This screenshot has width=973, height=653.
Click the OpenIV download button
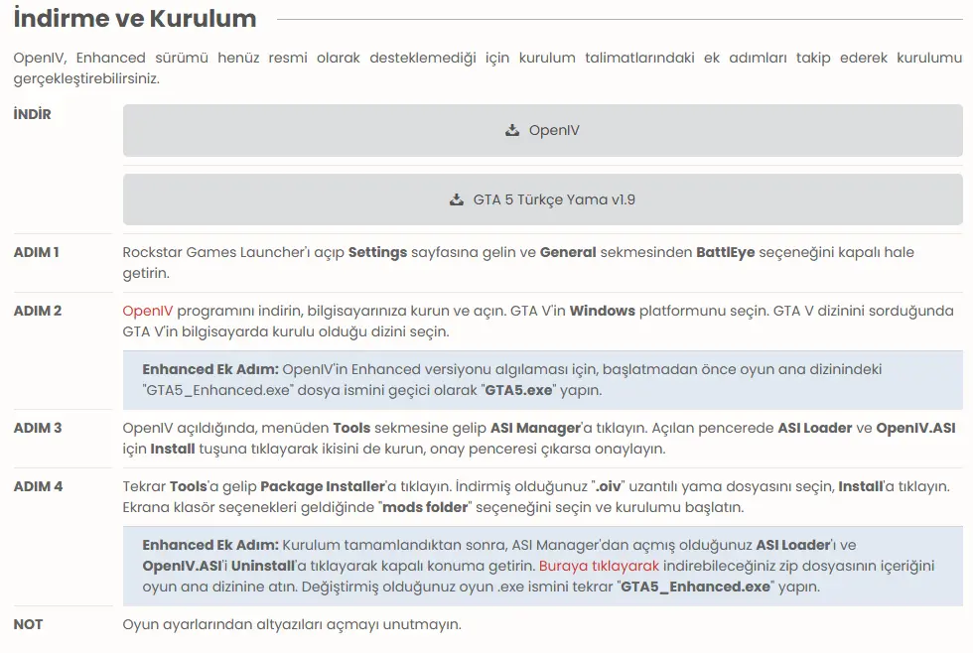pos(542,130)
